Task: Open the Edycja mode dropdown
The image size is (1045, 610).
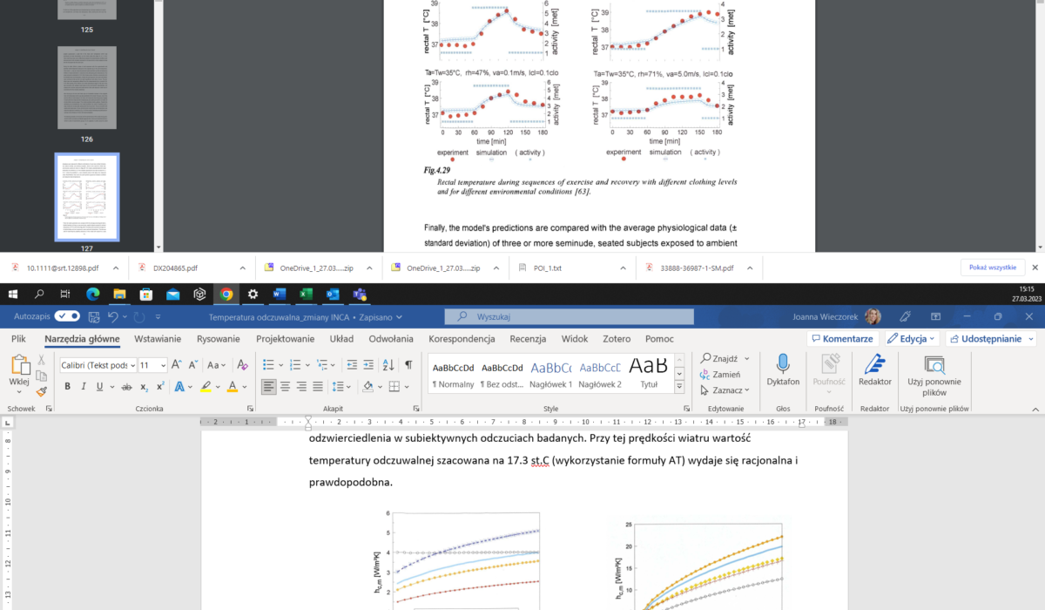Action: (912, 338)
